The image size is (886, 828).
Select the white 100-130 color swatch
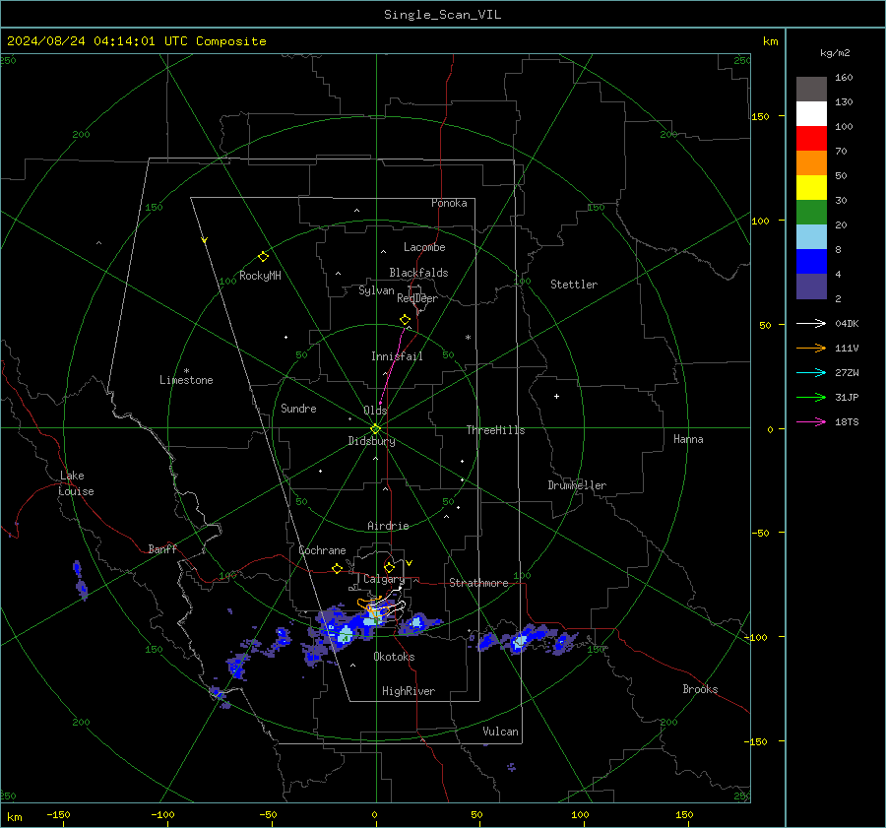coord(811,113)
